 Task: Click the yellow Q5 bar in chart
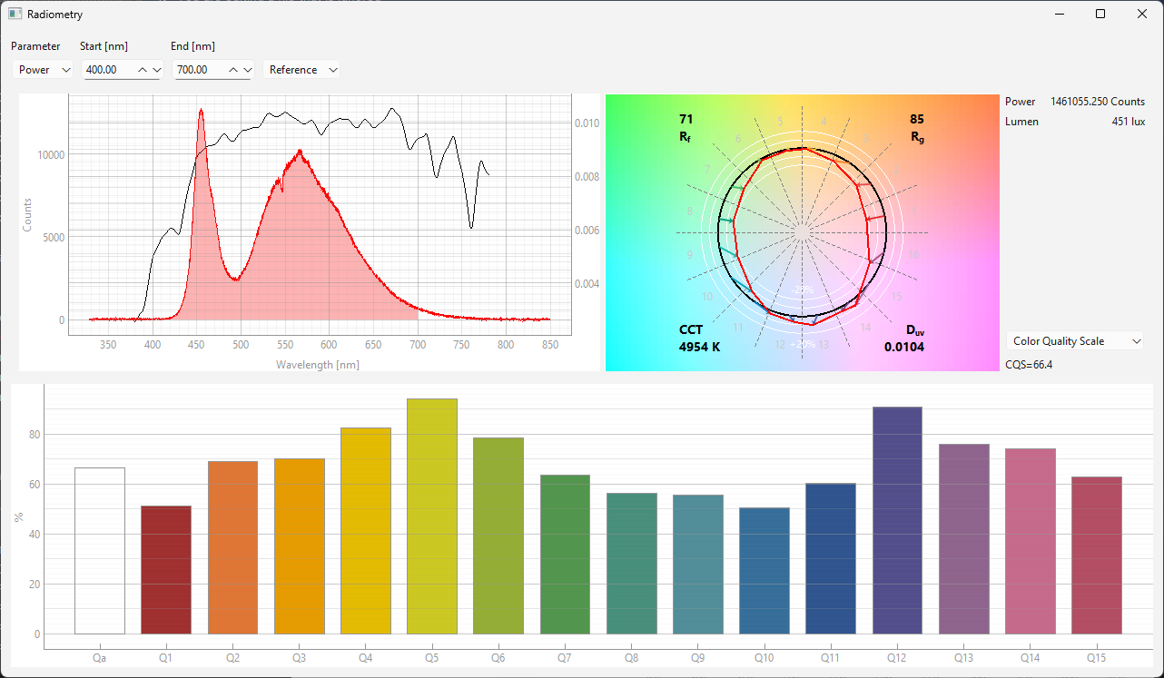(x=432, y=516)
